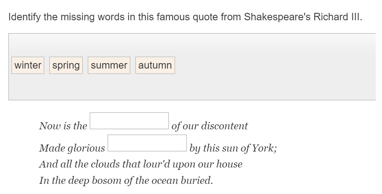Viewport: 382px width, 194px height.
Task: Select the 'winter' word tile
Action: [28, 65]
